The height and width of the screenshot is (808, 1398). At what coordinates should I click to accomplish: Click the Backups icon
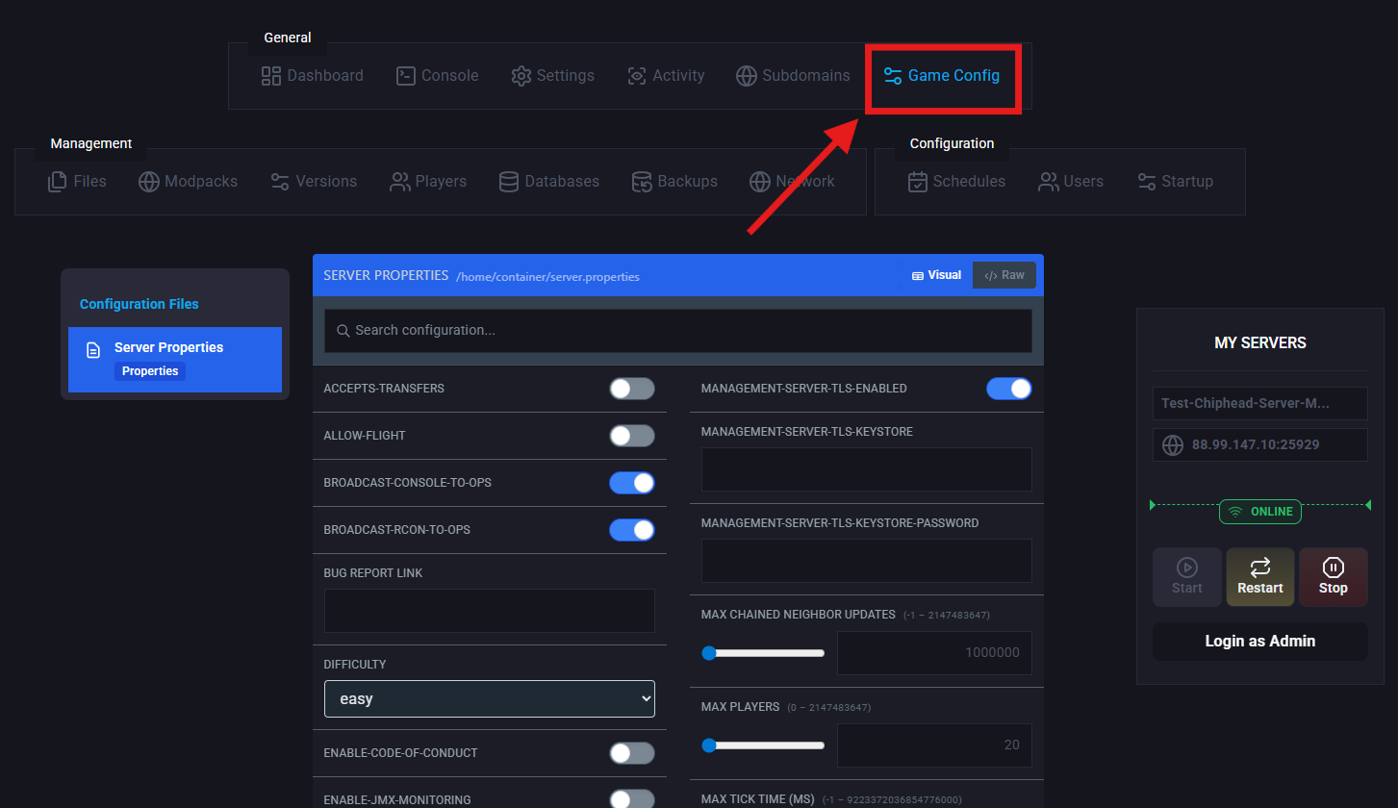(x=642, y=182)
